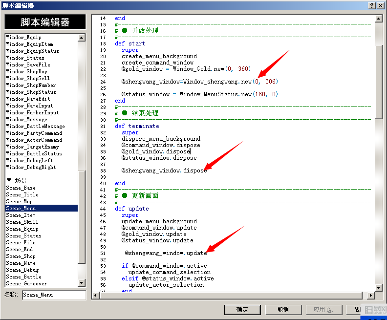Click code editor vertical scroll up arrow
Screen dimensions: 387x320
[379, 19]
